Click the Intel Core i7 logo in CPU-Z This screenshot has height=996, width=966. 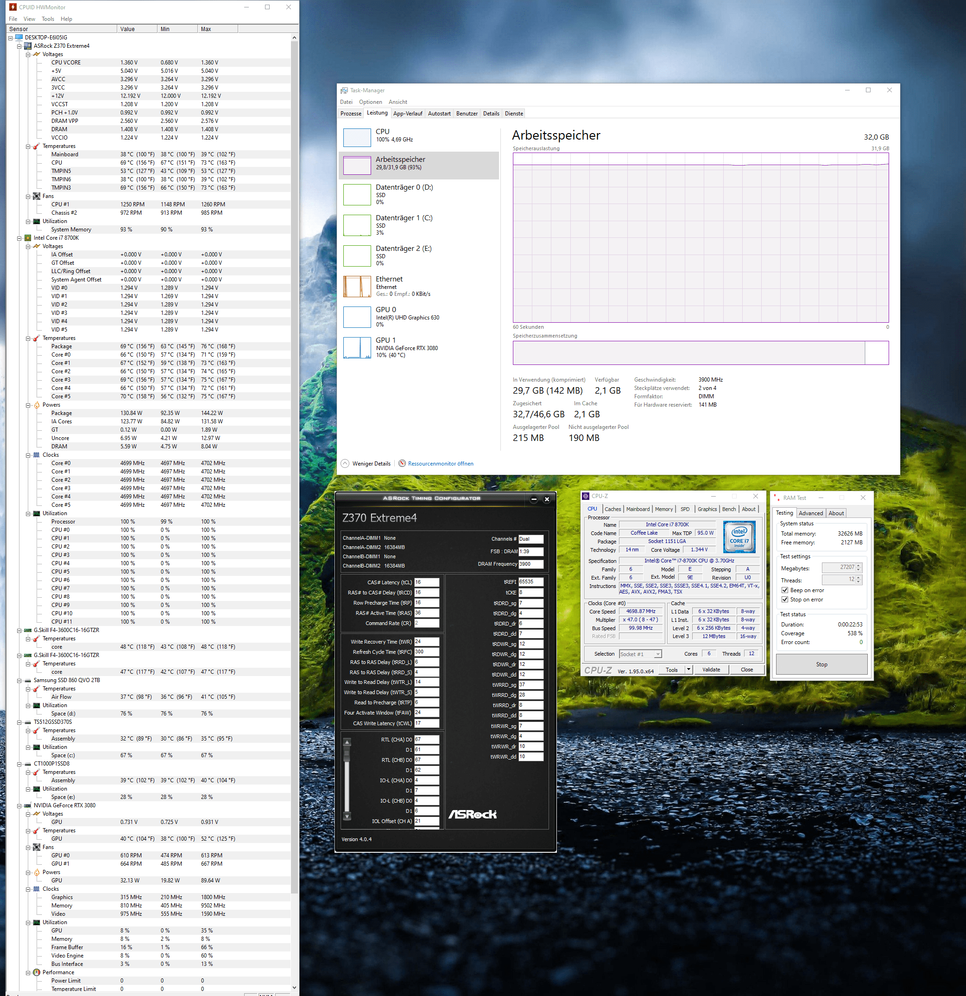coord(739,536)
